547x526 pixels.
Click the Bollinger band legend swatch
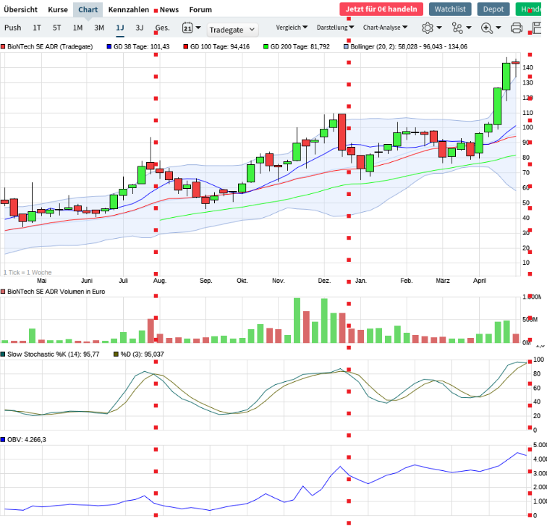pyautogui.click(x=346, y=47)
